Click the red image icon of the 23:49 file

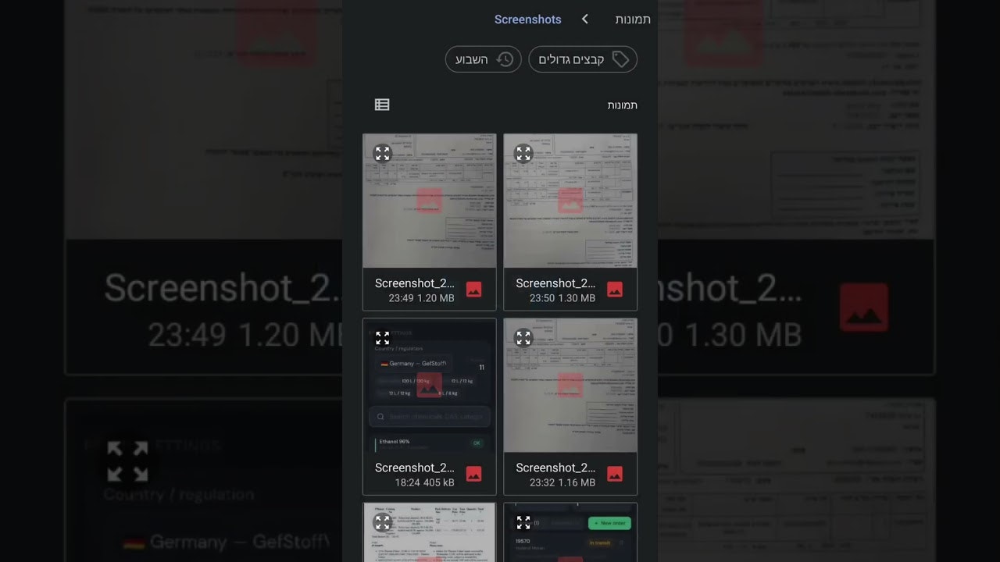click(x=473, y=290)
